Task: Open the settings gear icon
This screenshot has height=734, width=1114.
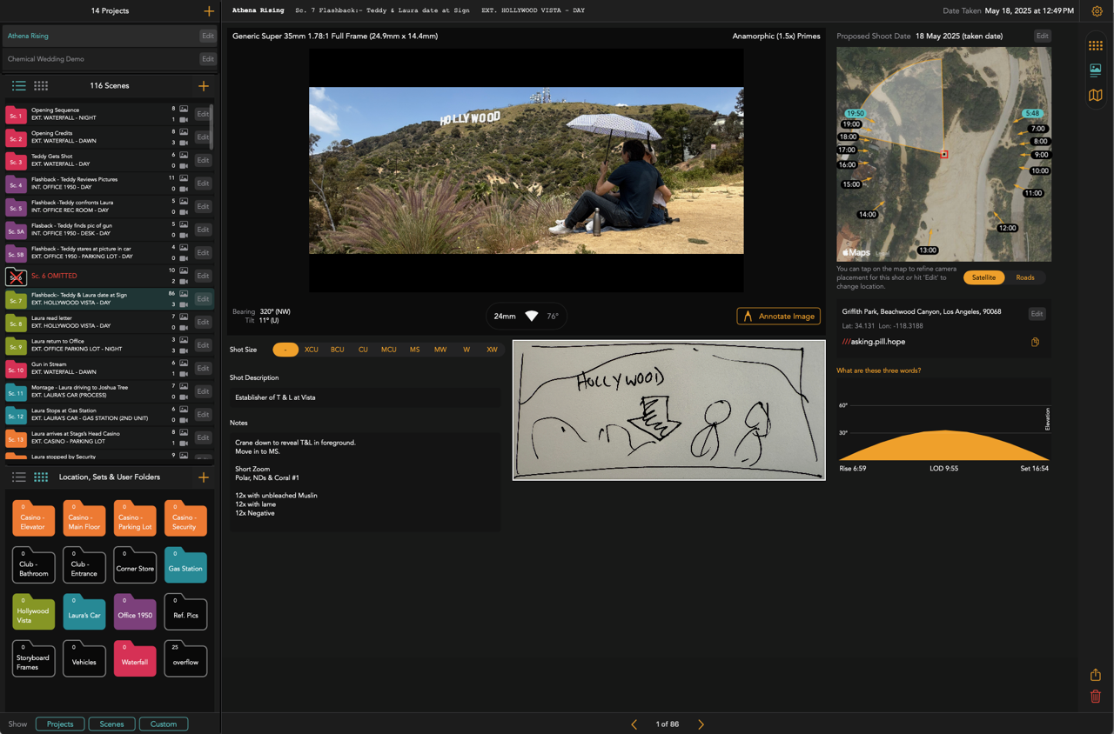Action: click(x=1097, y=11)
